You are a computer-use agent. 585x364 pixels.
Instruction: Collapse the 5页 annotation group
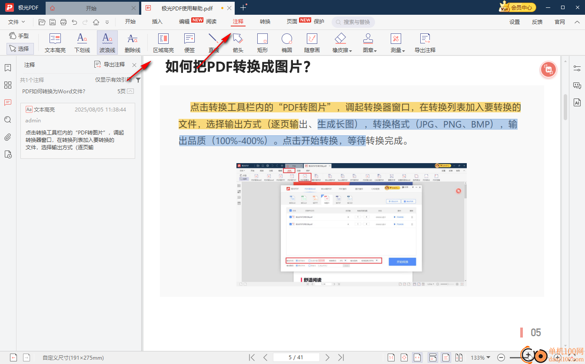130,91
